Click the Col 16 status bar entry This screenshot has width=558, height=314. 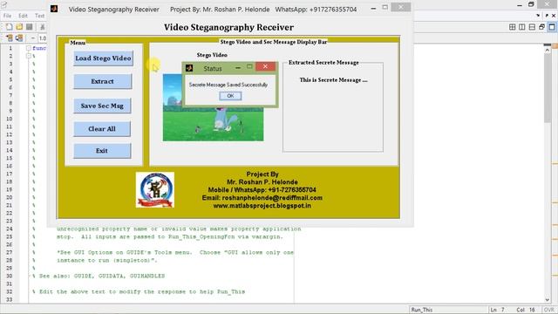[526, 310]
